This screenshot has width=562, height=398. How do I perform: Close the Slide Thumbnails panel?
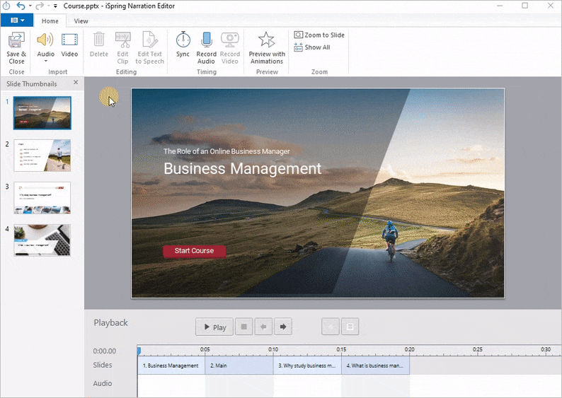tap(76, 83)
